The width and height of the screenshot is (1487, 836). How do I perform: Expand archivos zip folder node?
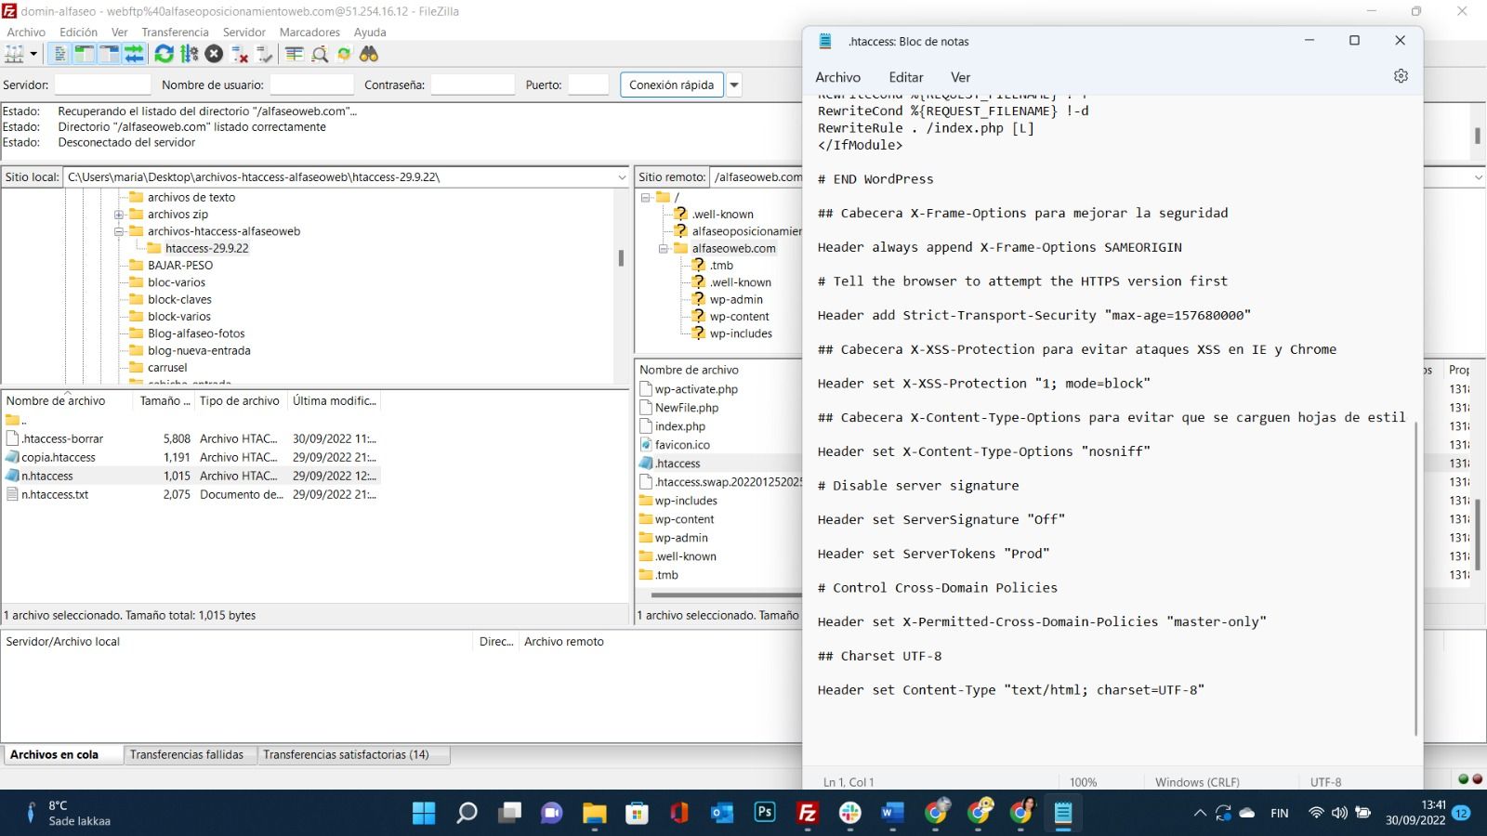119,215
